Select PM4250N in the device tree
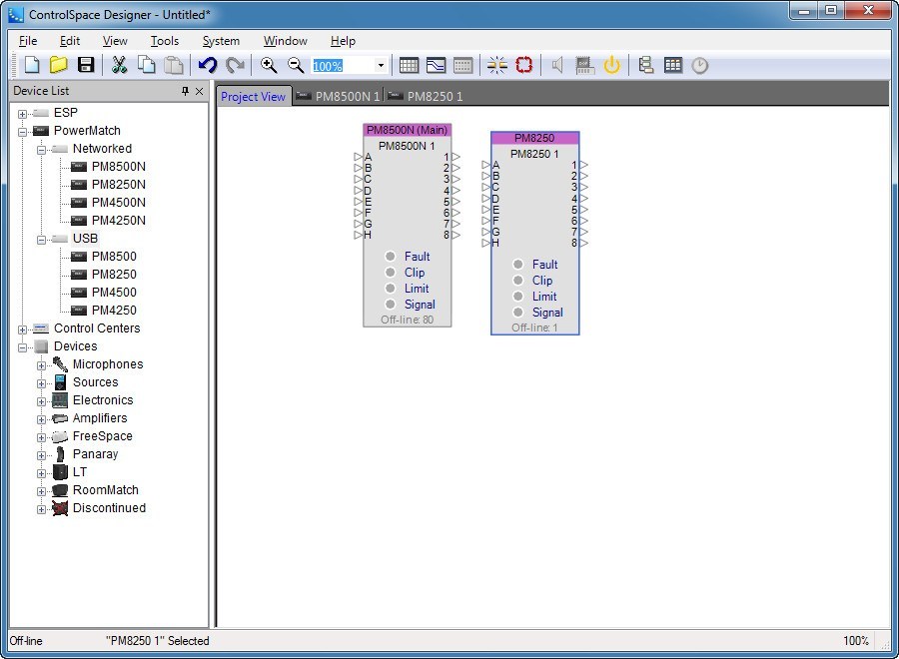Viewport: 899px width, 659px height. point(118,220)
